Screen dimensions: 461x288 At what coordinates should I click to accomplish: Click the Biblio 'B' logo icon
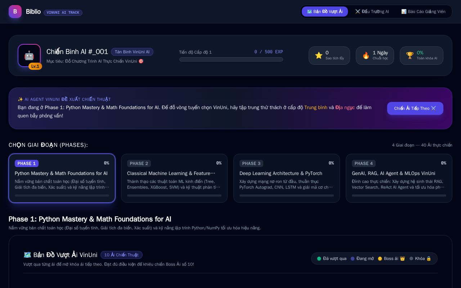[x=15, y=12]
